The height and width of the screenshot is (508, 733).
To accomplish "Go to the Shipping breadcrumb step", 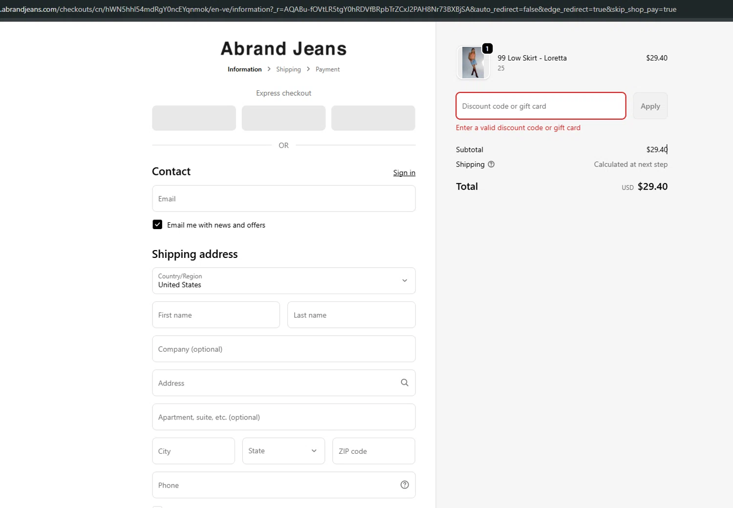I will [x=288, y=69].
